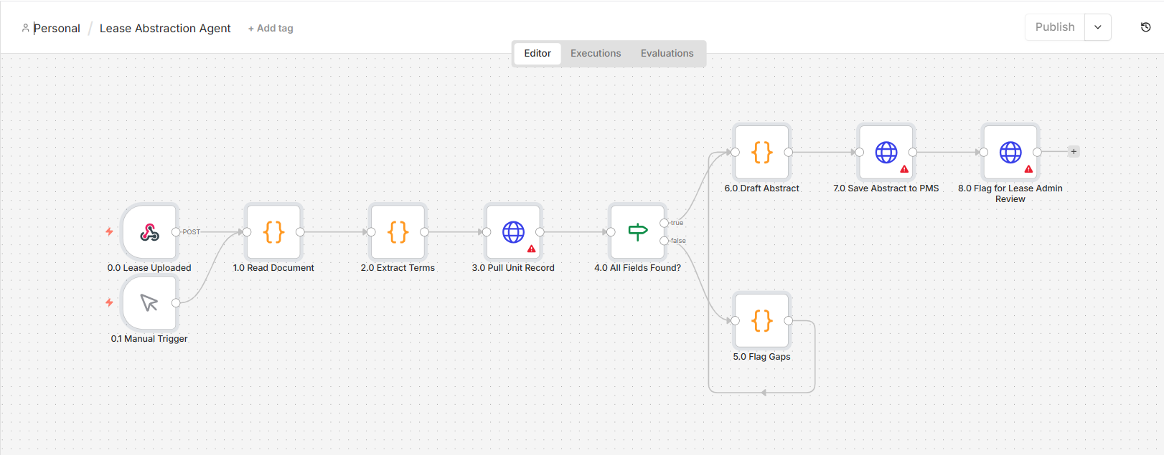Open the 1.0 Read Document code node
Viewport: 1164px width, 455px height.
273,232
